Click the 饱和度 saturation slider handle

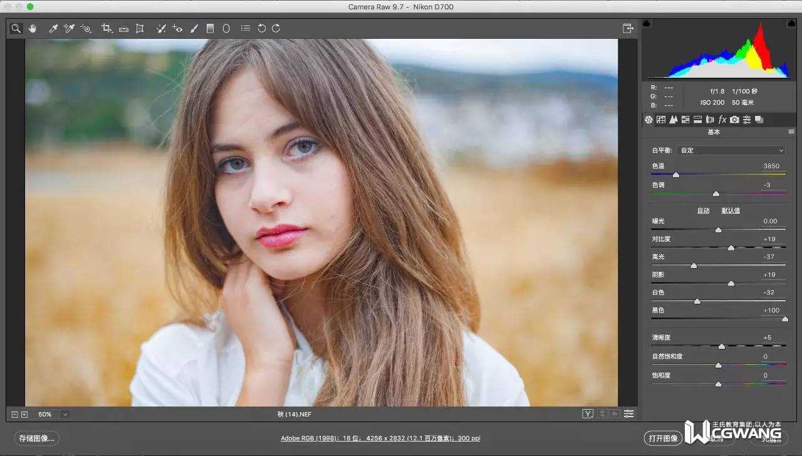(x=718, y=384)
